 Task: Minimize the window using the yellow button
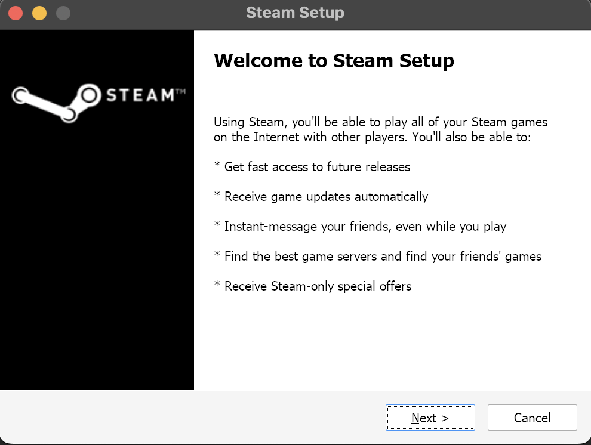(39, 13)
